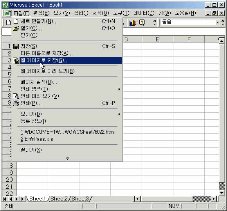Show more toolbar buttons chevron next to help
The width and height of the screenshot is (227, 211).
pos(155,23)
